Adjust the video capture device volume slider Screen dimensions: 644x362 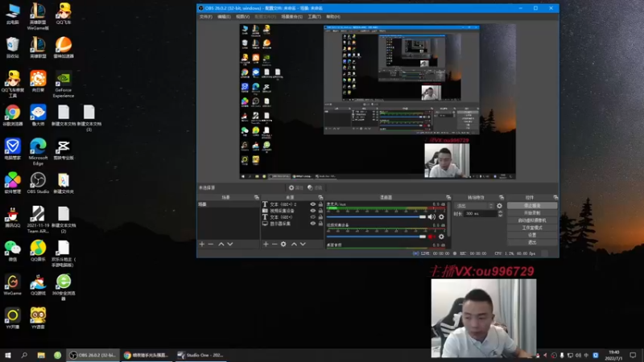[x=376, y=237]
